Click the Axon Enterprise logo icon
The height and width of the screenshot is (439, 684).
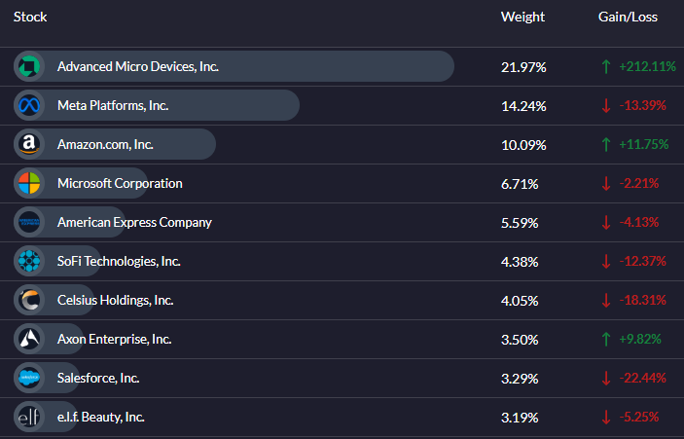29,339
